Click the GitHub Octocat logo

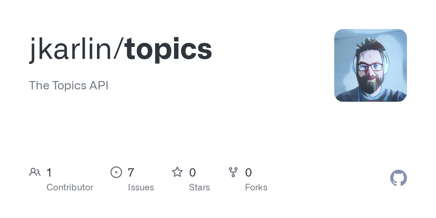[399, 178]
